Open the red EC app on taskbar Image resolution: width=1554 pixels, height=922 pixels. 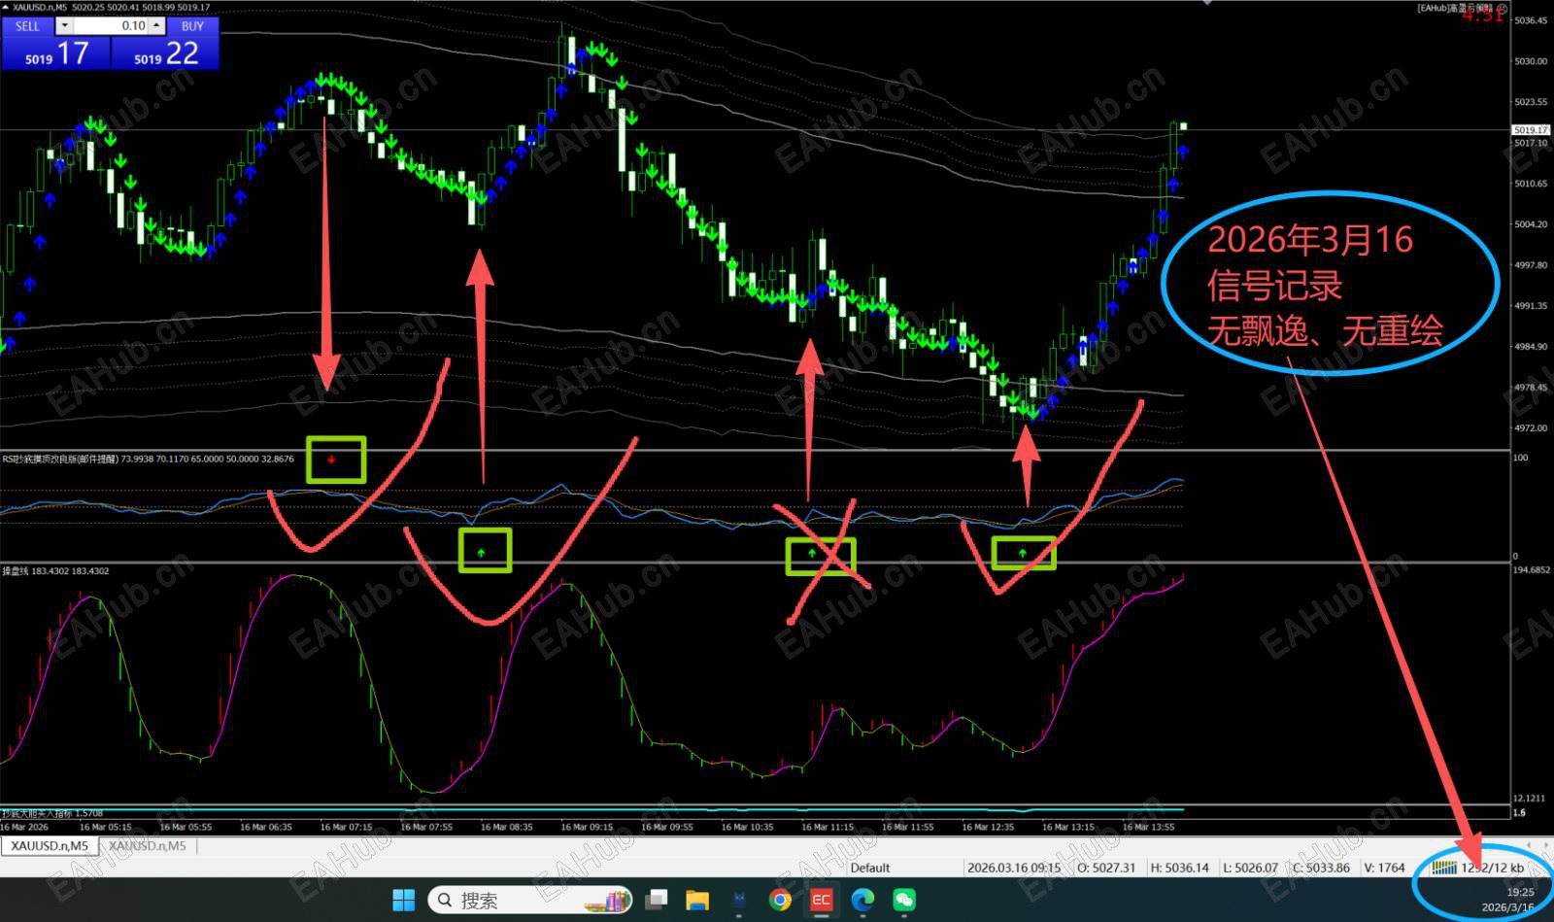click(822, 901)
